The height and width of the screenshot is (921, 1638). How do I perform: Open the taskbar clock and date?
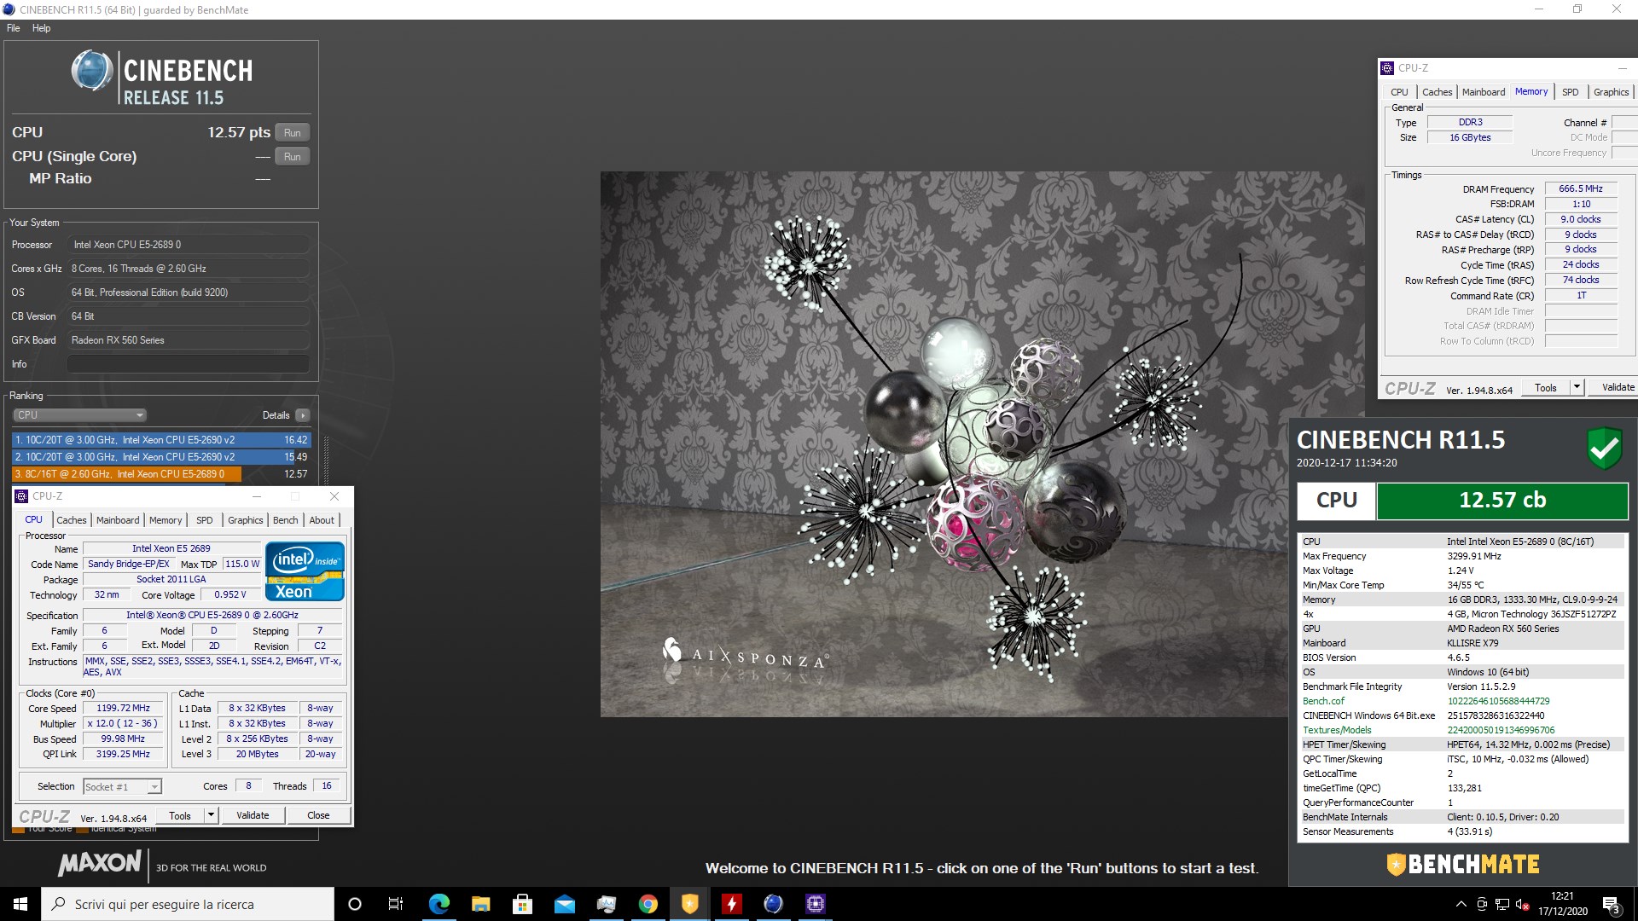[1562, 904]
